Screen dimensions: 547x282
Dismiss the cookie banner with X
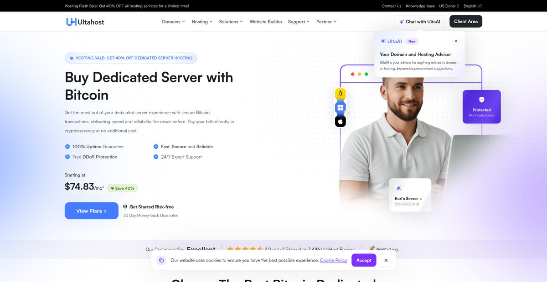[386, 260]
